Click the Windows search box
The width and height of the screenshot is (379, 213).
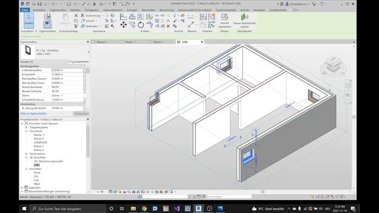click(68, 208)
